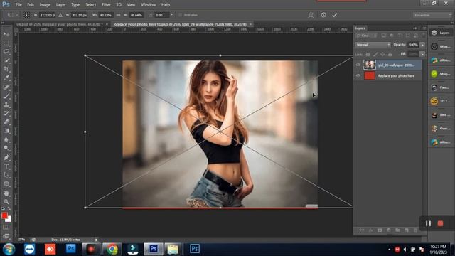Image resolution: width=455 pixels, height=256 pixels.
Task: Select the Crop tool
Action: pos(6,69)
